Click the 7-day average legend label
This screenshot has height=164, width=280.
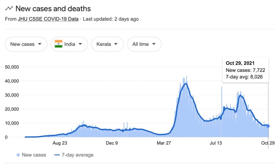(x=78, y=155)
